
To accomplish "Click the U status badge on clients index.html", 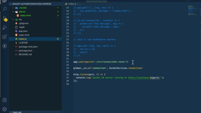I will coord(58,15).
